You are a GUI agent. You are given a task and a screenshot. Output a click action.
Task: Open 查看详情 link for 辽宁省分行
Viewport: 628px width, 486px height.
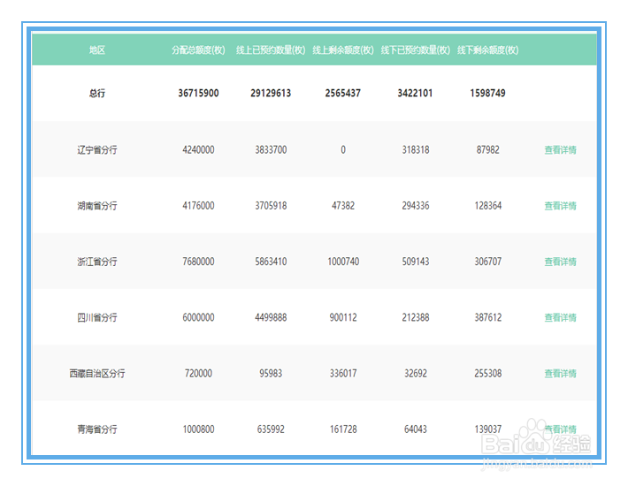coord(560,150)
